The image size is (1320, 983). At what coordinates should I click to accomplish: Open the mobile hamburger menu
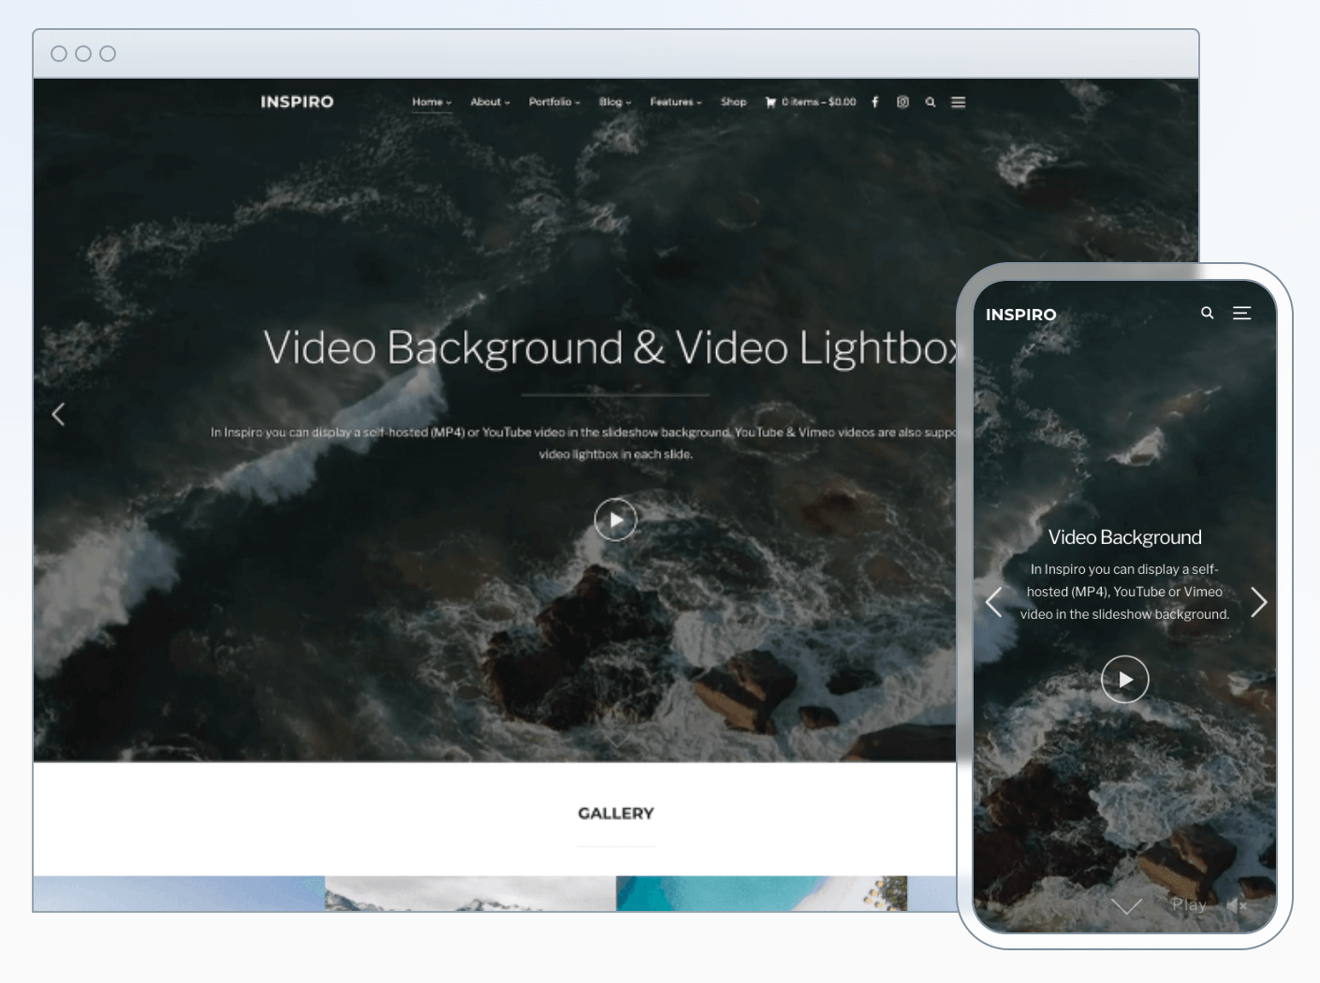1242,313
